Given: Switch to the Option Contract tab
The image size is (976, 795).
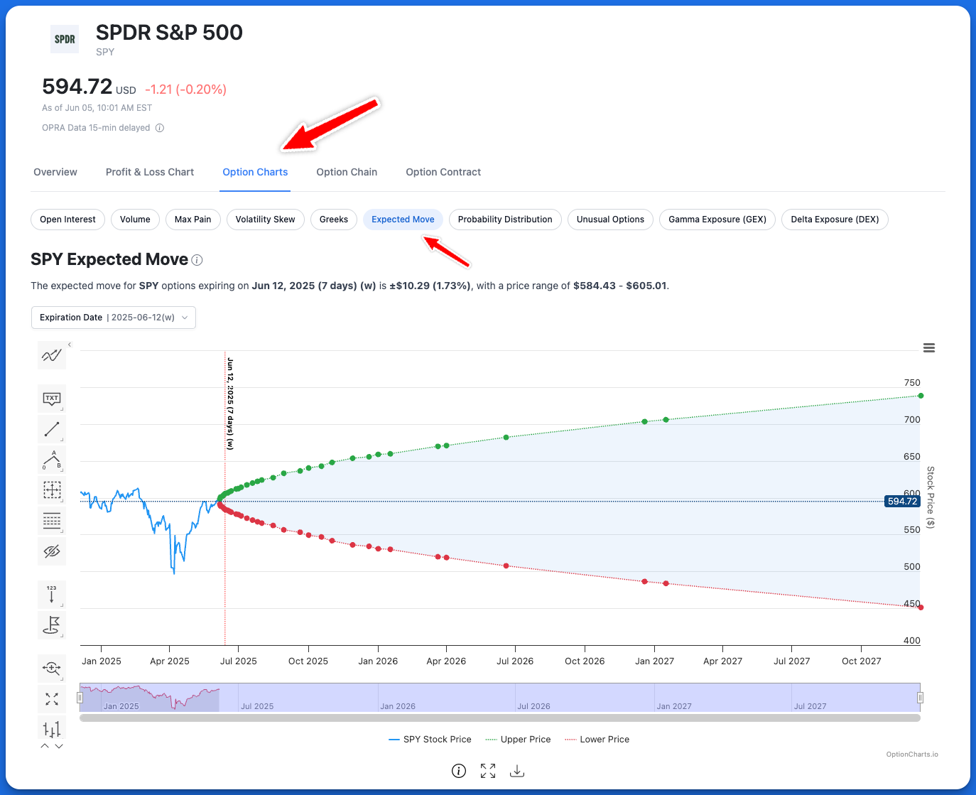Looking at the screenshot, I should [x=443, y=172].
